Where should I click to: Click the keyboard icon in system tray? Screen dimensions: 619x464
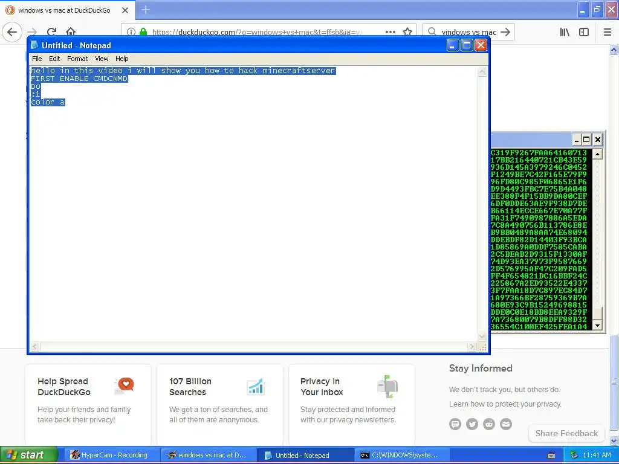551,456
